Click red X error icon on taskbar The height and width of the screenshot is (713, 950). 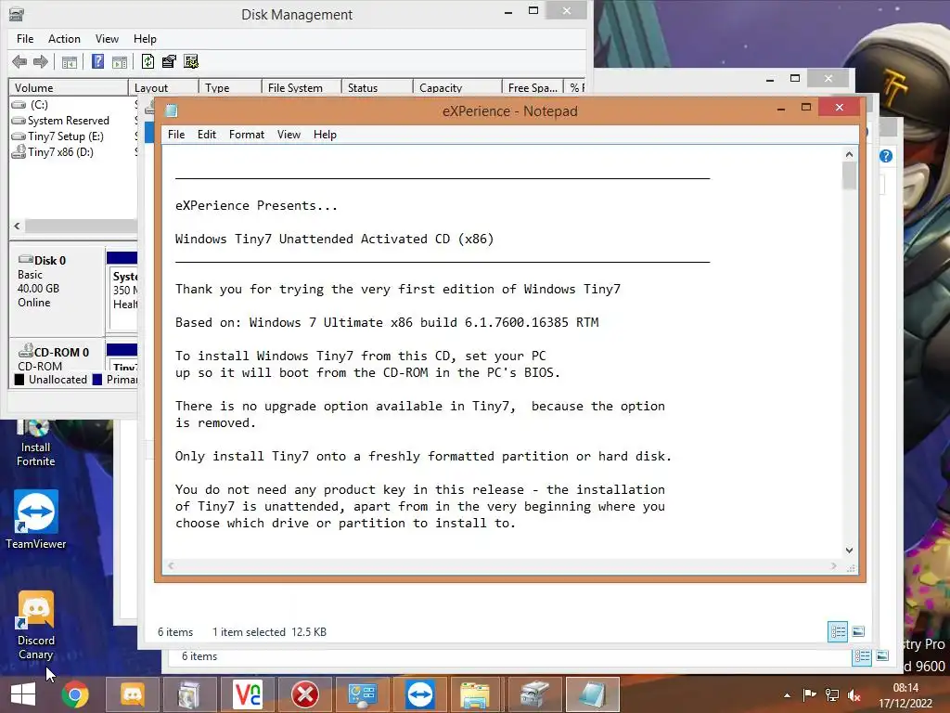point(304,694)
